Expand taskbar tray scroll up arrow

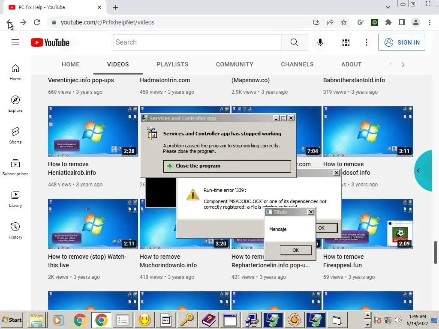367,316
